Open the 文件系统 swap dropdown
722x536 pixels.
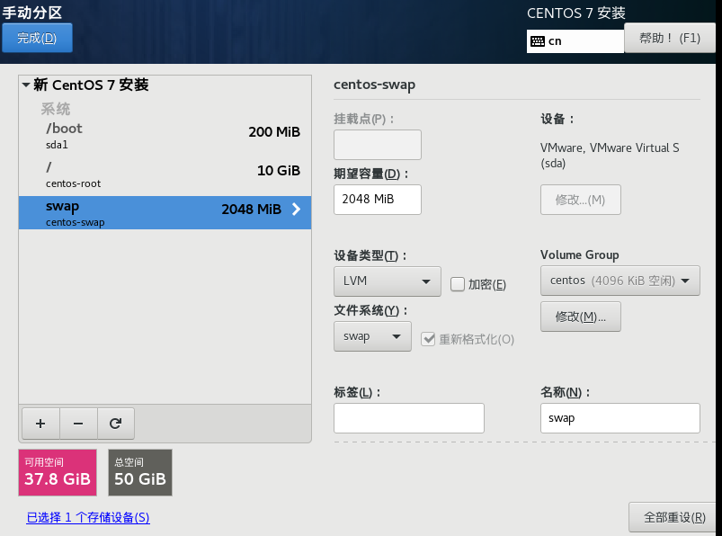pos(372,336)
